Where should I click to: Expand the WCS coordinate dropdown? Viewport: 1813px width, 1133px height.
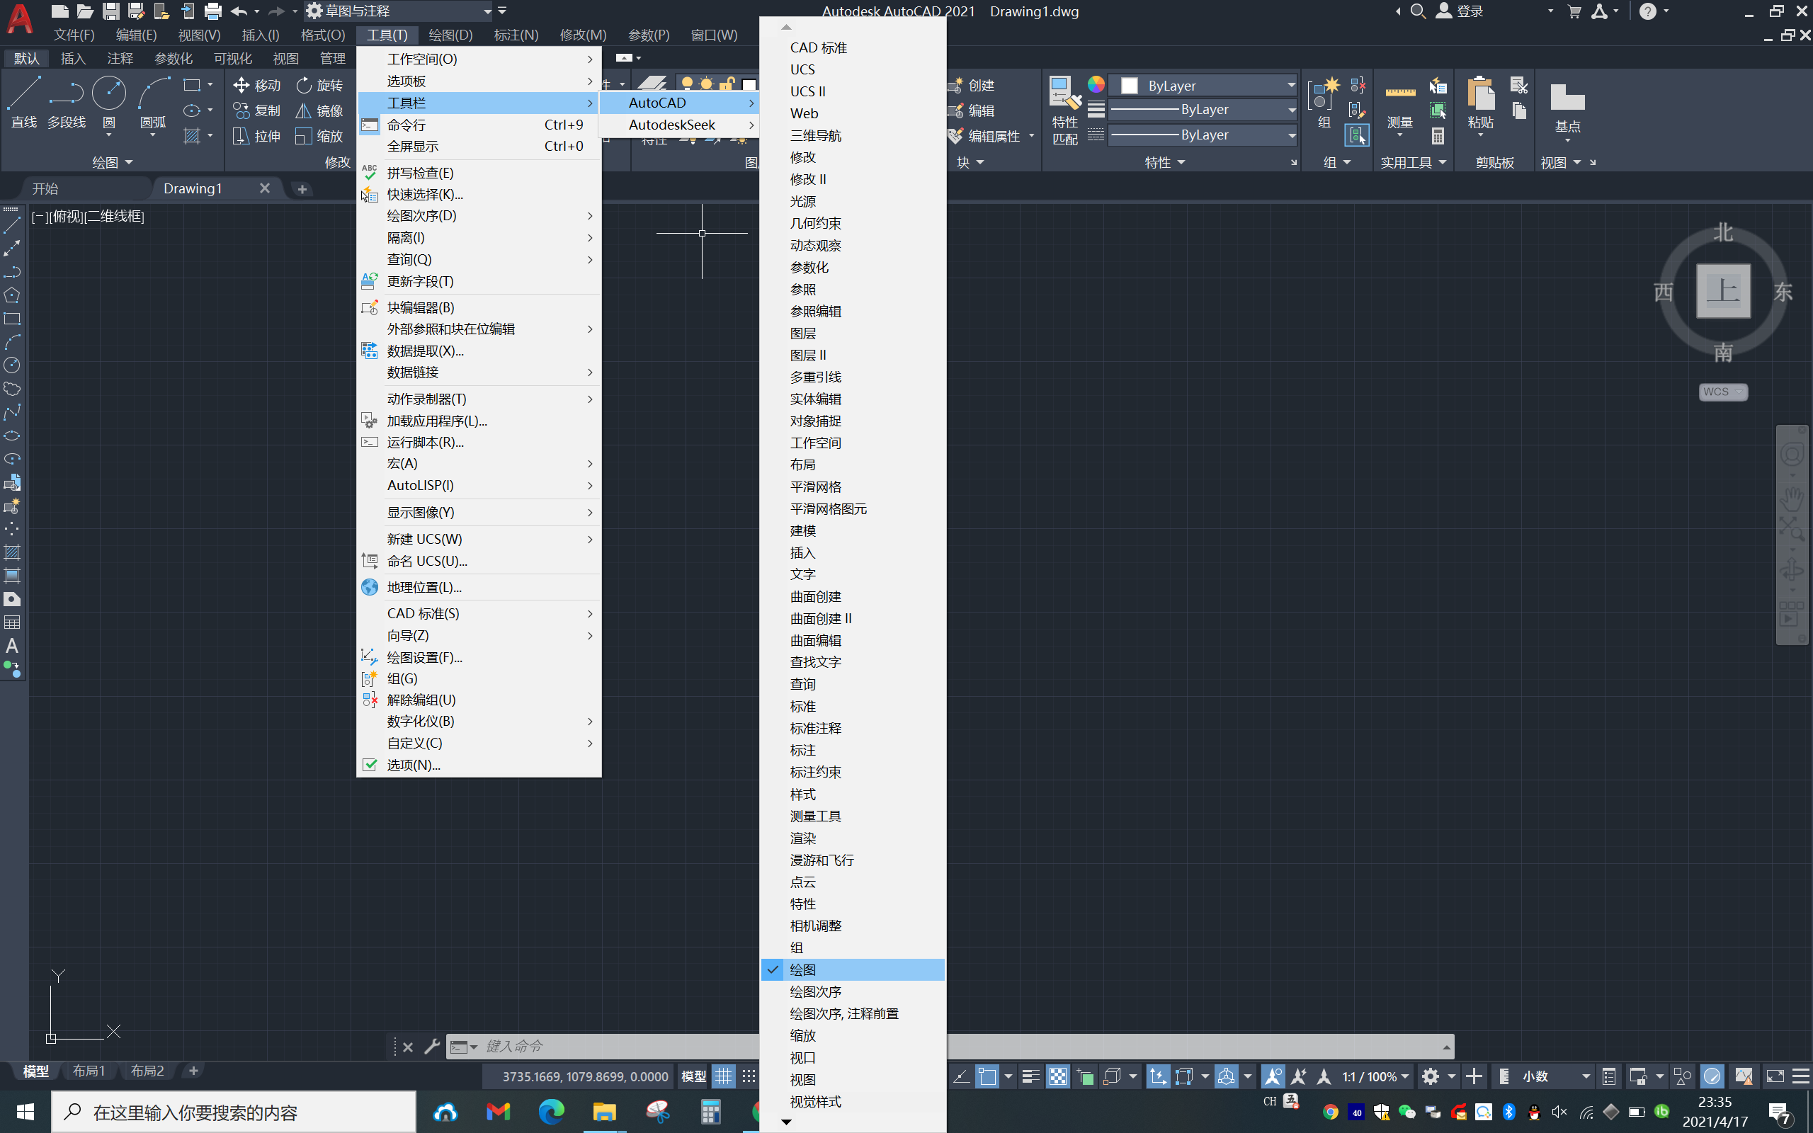pyautogui.click(x=1722, y=392)
